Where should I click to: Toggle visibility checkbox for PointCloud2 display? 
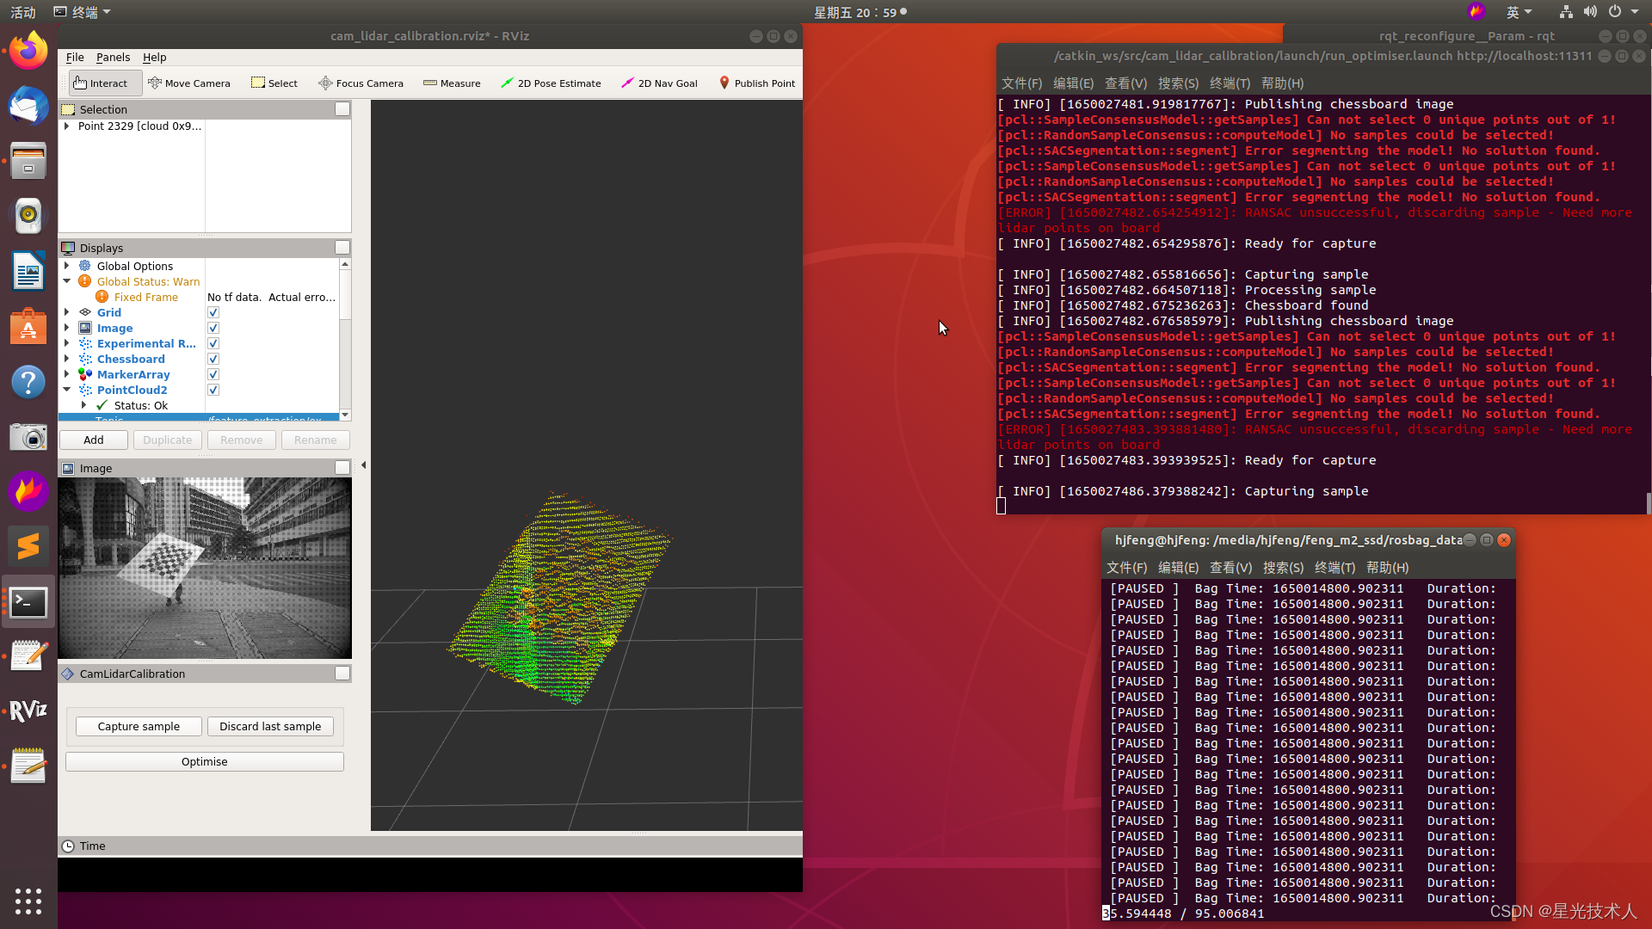(213, 389)
